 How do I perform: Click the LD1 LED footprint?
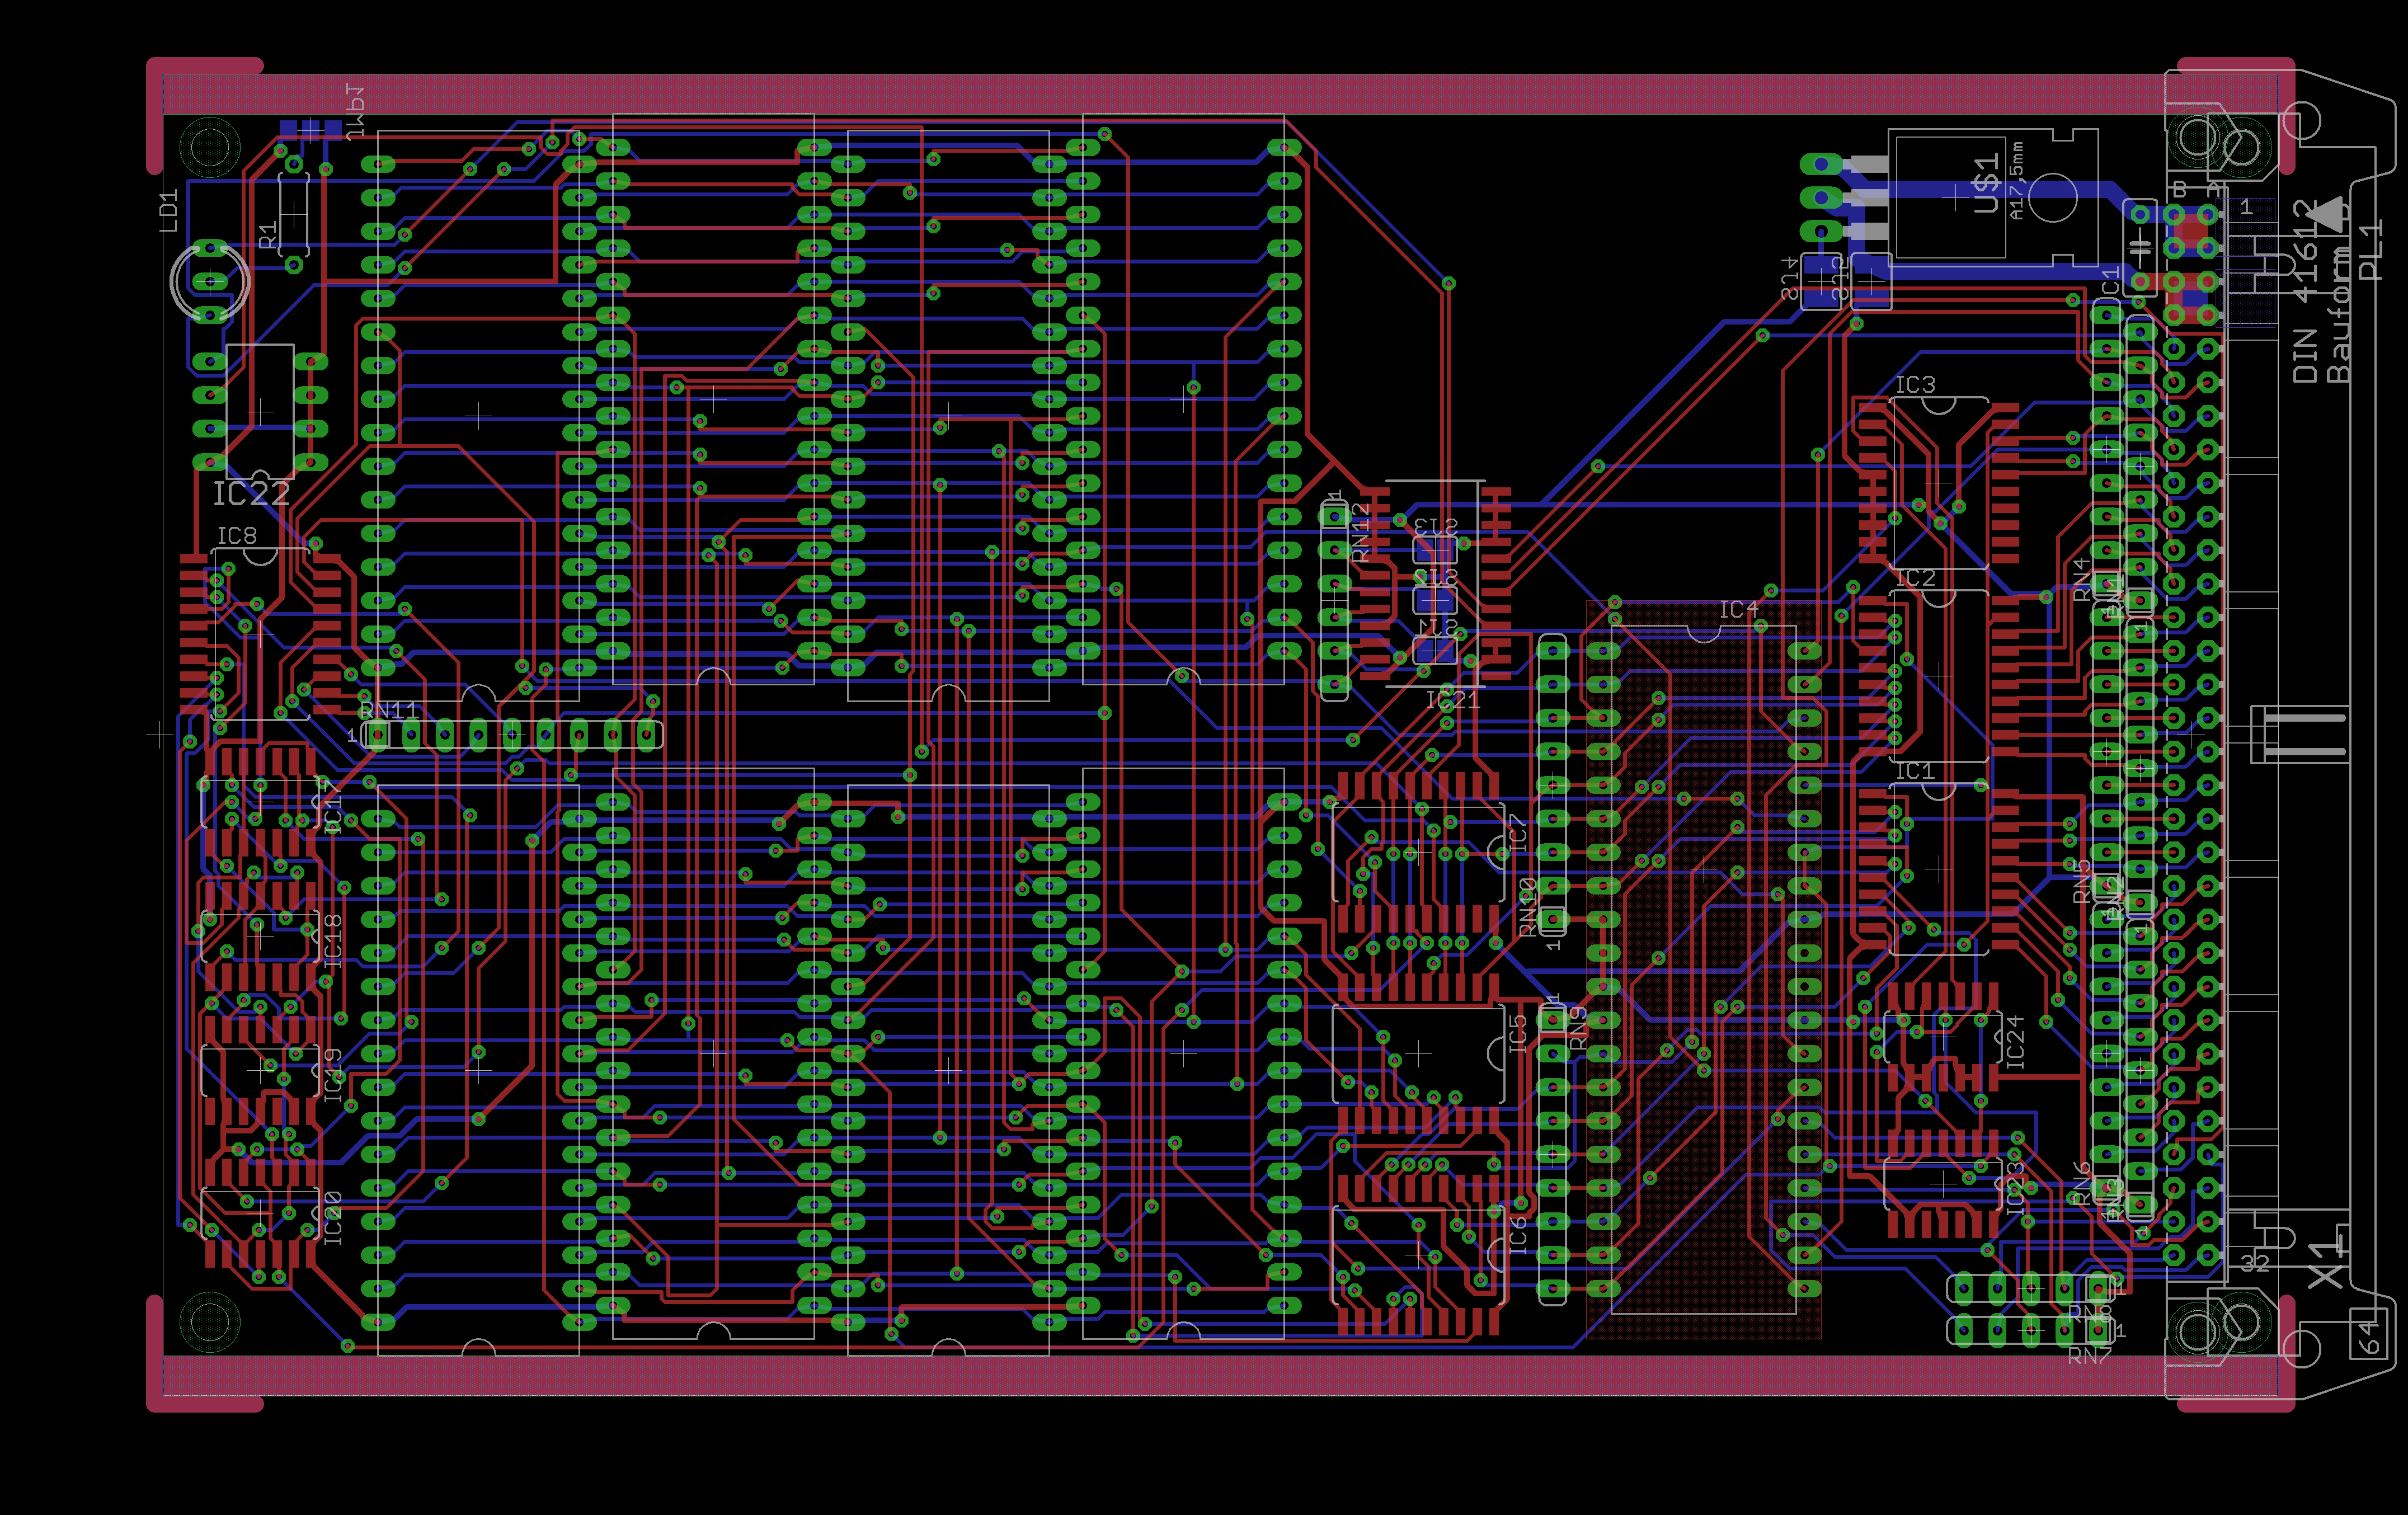210,282
